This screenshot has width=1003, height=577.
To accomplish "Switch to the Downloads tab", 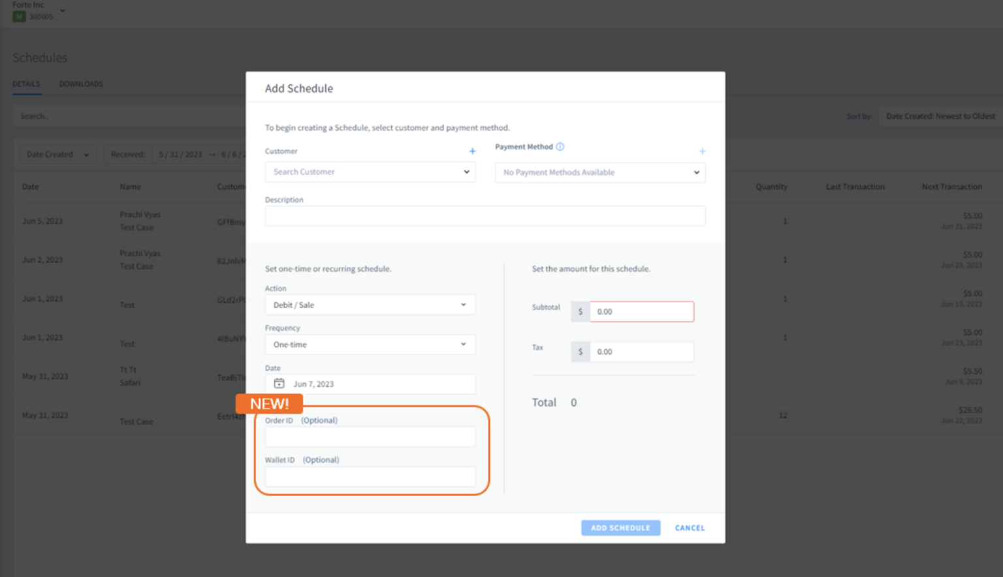I will point(81,84).
